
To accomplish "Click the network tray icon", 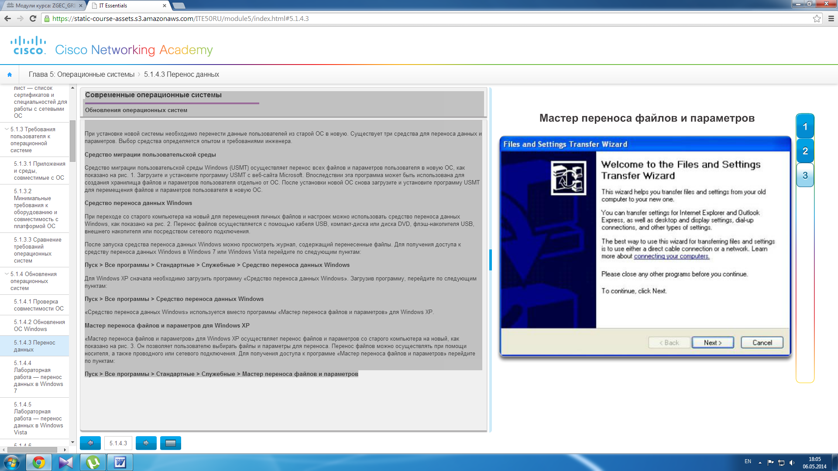I will [781, 462].
